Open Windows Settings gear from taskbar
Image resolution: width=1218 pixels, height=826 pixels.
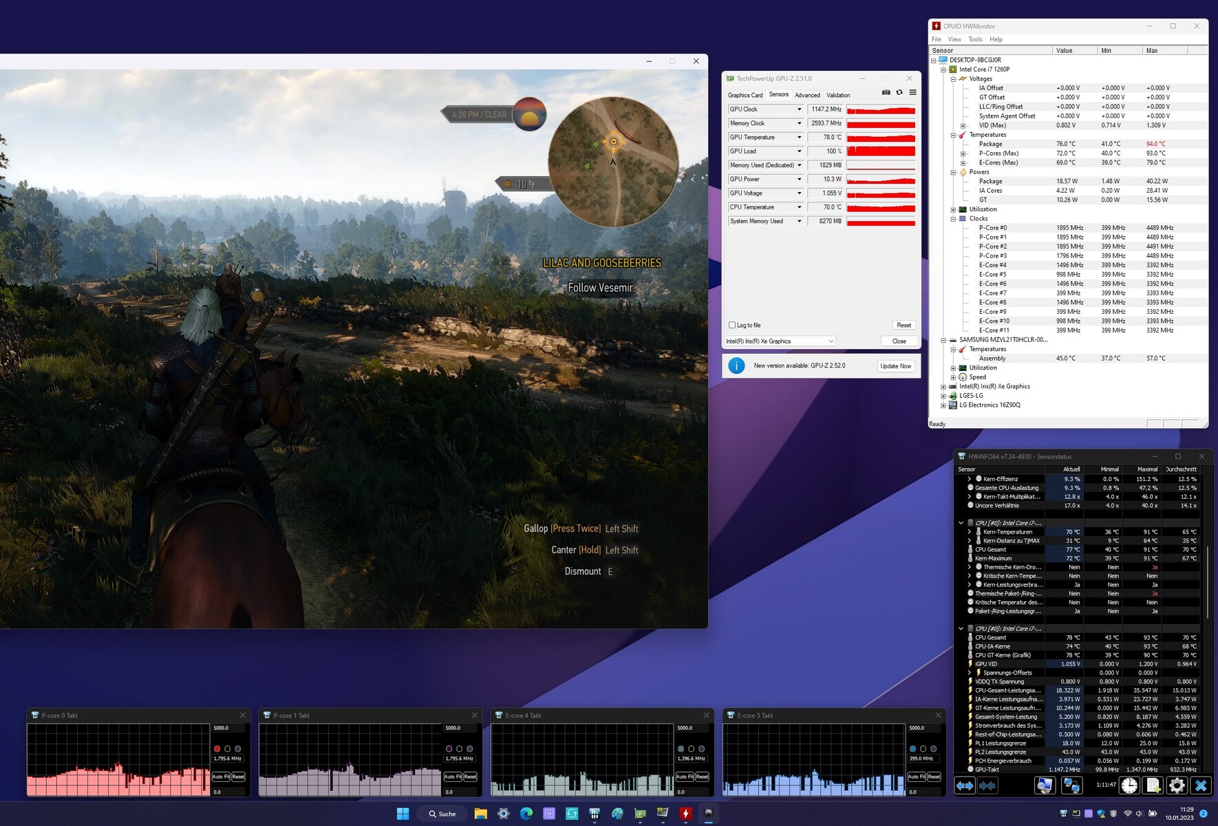coord(504,814)
